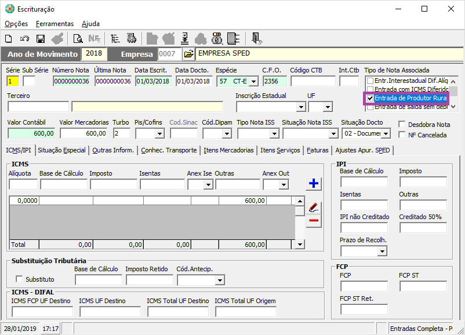Click the undo arrow toolbar icon
465x335 pixels.
pyautogui.click(x=24, y=38)
